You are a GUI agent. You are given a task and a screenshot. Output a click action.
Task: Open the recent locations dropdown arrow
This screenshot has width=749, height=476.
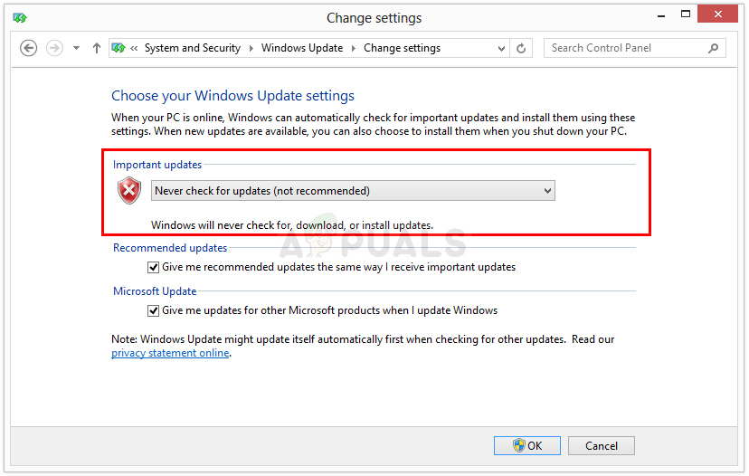[76, 49]
